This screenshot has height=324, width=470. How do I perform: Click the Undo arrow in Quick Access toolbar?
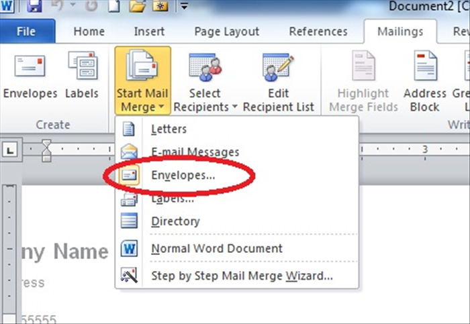point(59,5)
